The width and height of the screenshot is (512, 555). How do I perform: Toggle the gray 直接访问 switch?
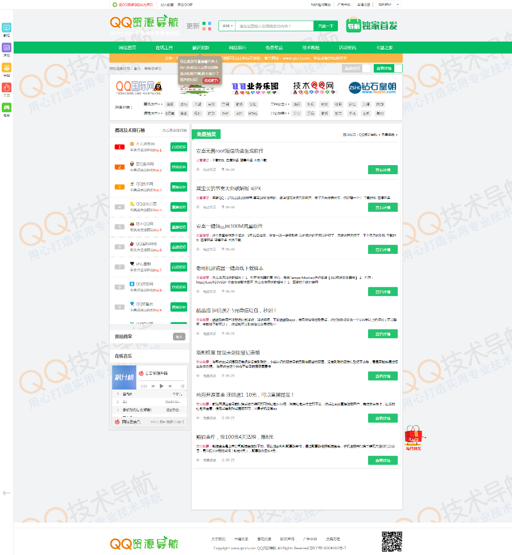(x=356, y=68)
